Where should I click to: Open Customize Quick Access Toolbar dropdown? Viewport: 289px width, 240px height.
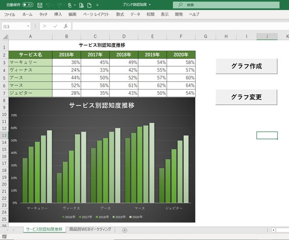97,5
